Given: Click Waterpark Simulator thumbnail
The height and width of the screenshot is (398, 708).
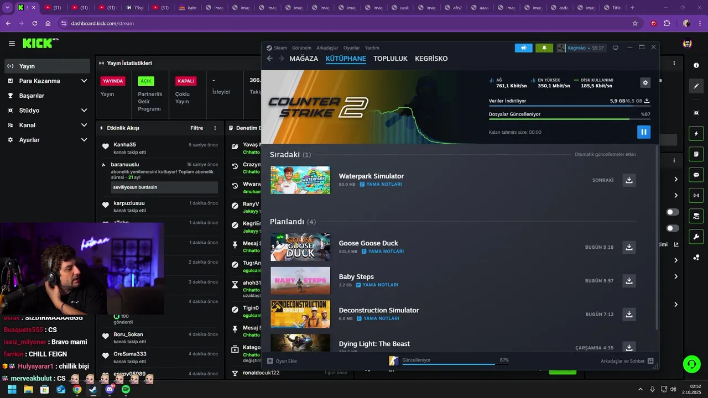Looking at the screenshot, I should click(300, 180).
